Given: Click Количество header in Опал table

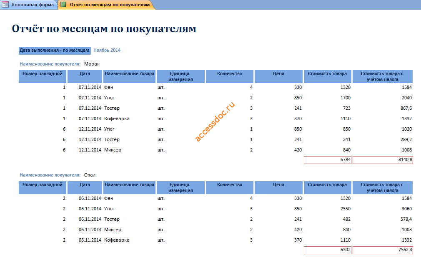Looking at the screenshot, I should (x=230, y=187).
